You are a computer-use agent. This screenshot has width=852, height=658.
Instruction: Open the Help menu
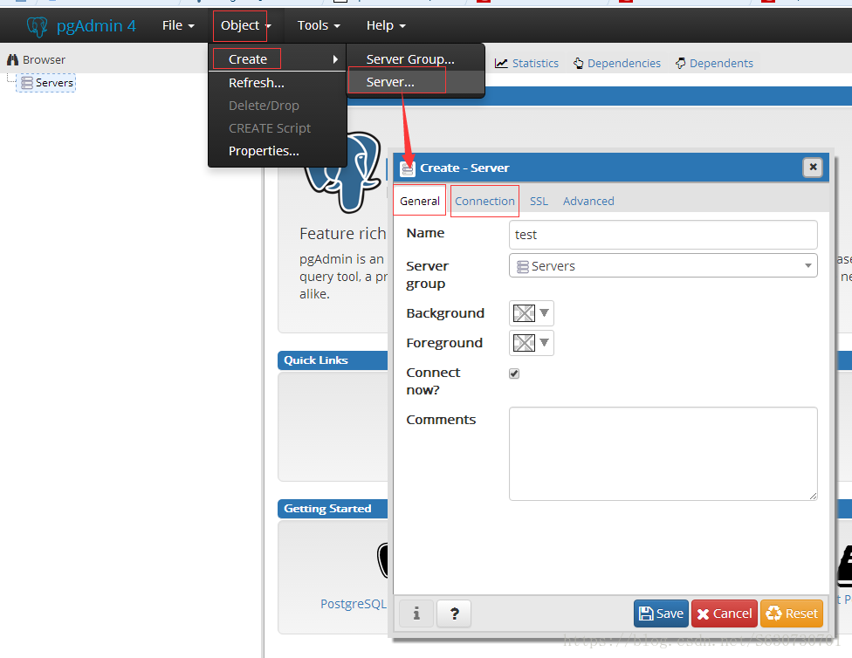point(386,25)
